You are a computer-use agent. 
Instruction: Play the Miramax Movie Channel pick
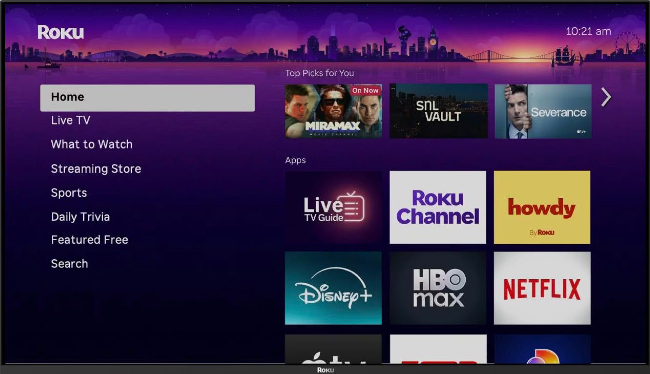point(334,111)
